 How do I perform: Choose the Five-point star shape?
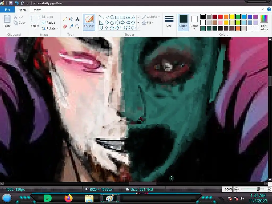pos(112,28)
